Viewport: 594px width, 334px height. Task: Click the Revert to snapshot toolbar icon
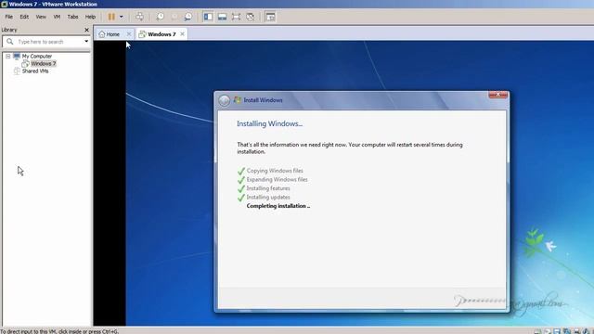(x=174, y=17)
